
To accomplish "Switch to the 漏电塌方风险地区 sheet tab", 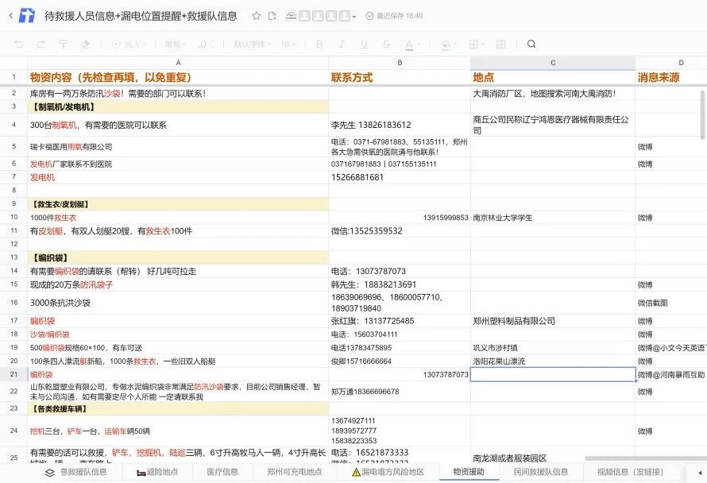I will (388, 472).
